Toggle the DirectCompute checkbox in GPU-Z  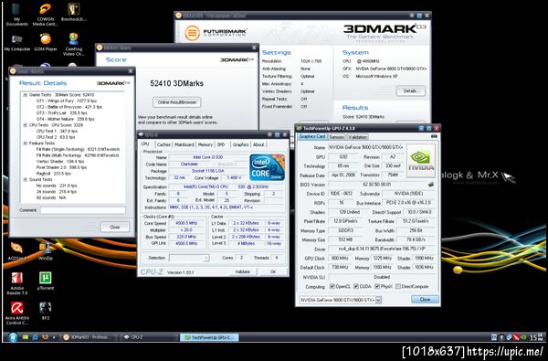[398, 286]
